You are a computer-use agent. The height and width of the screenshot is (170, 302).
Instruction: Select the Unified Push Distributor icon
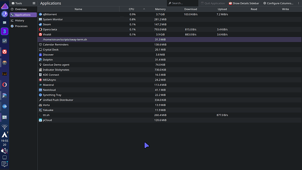coord(40,100)
